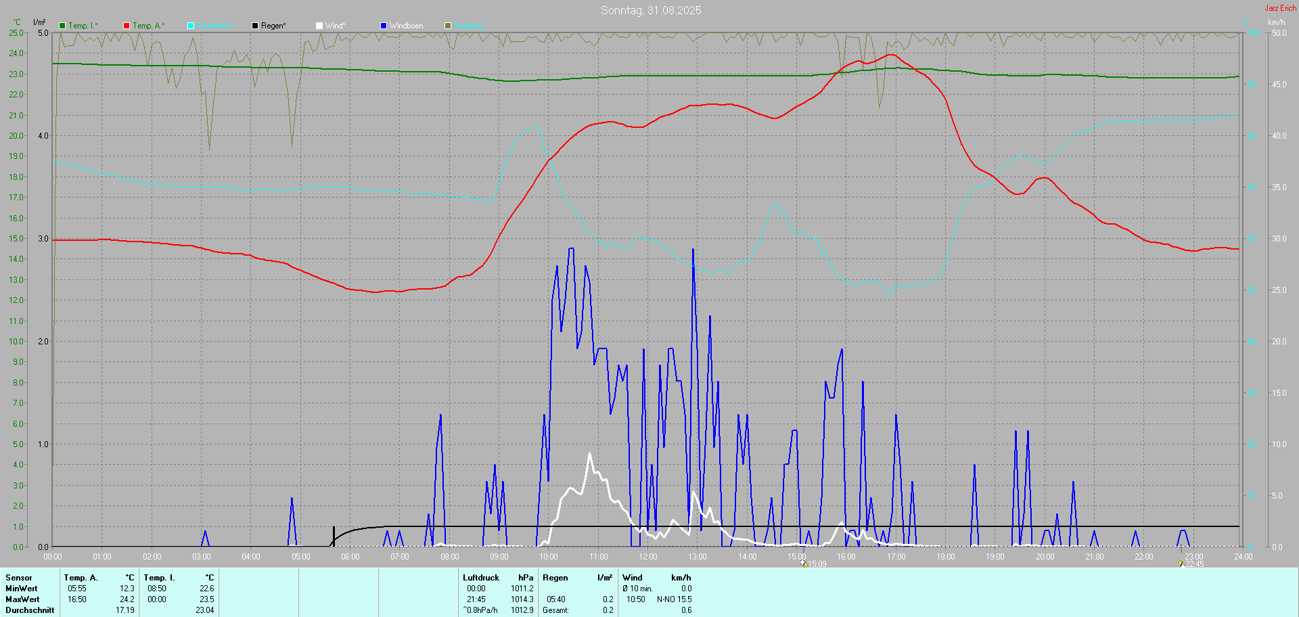Click the red Temp. A. legend square
This screenshot has height=617, width=1299.
(127, 26)
